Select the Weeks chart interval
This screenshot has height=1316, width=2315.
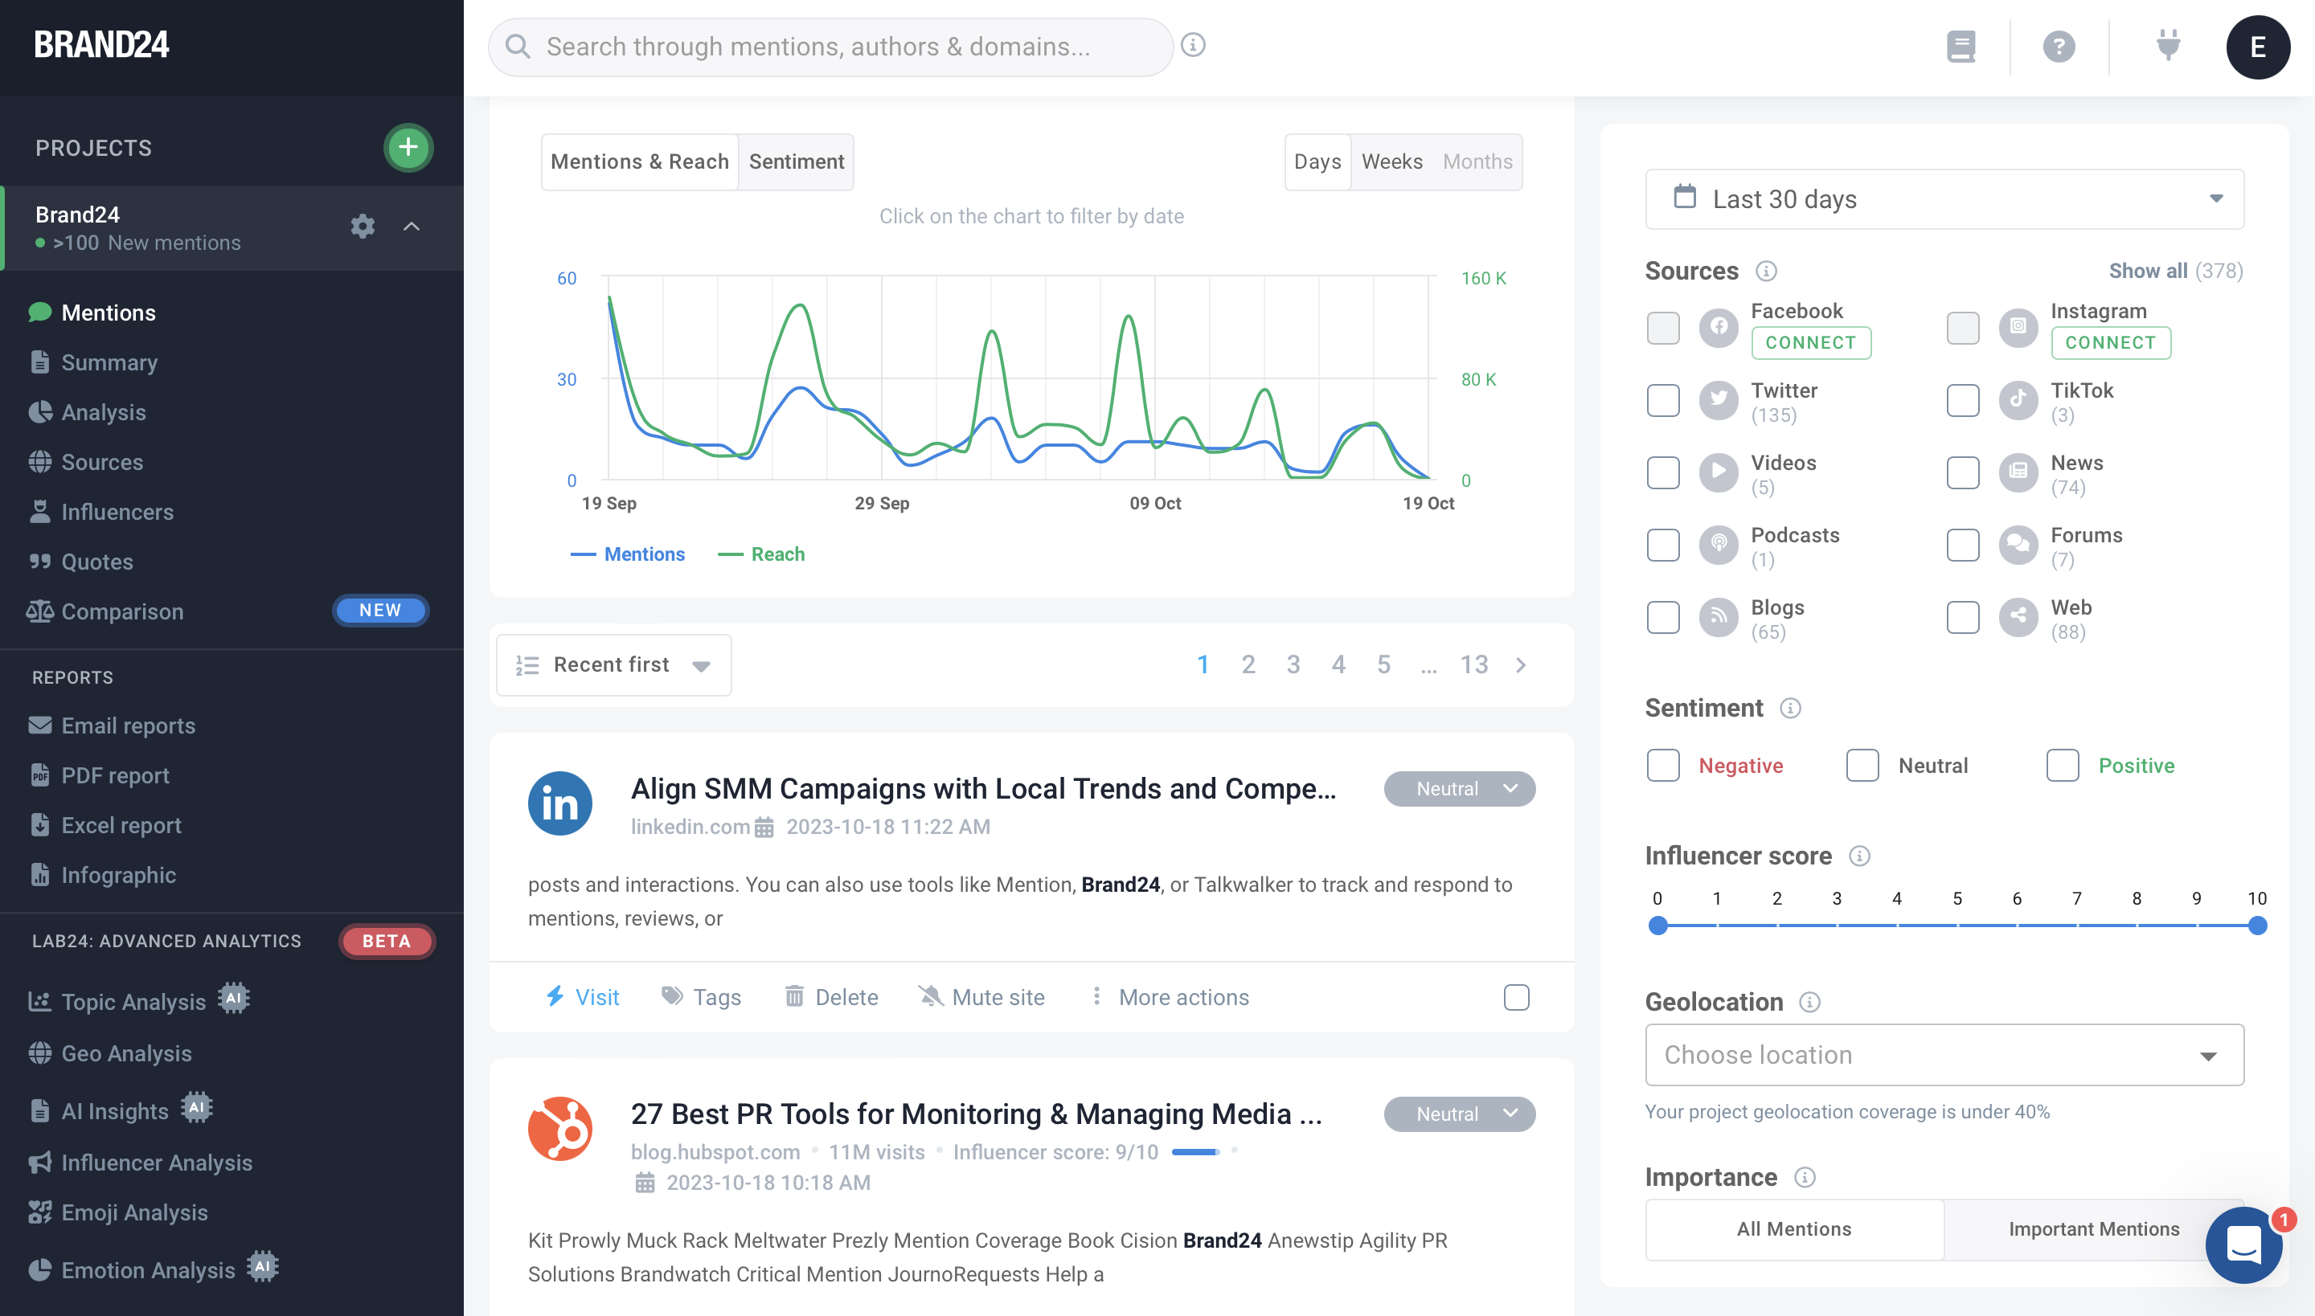[x=1391, y=161]
